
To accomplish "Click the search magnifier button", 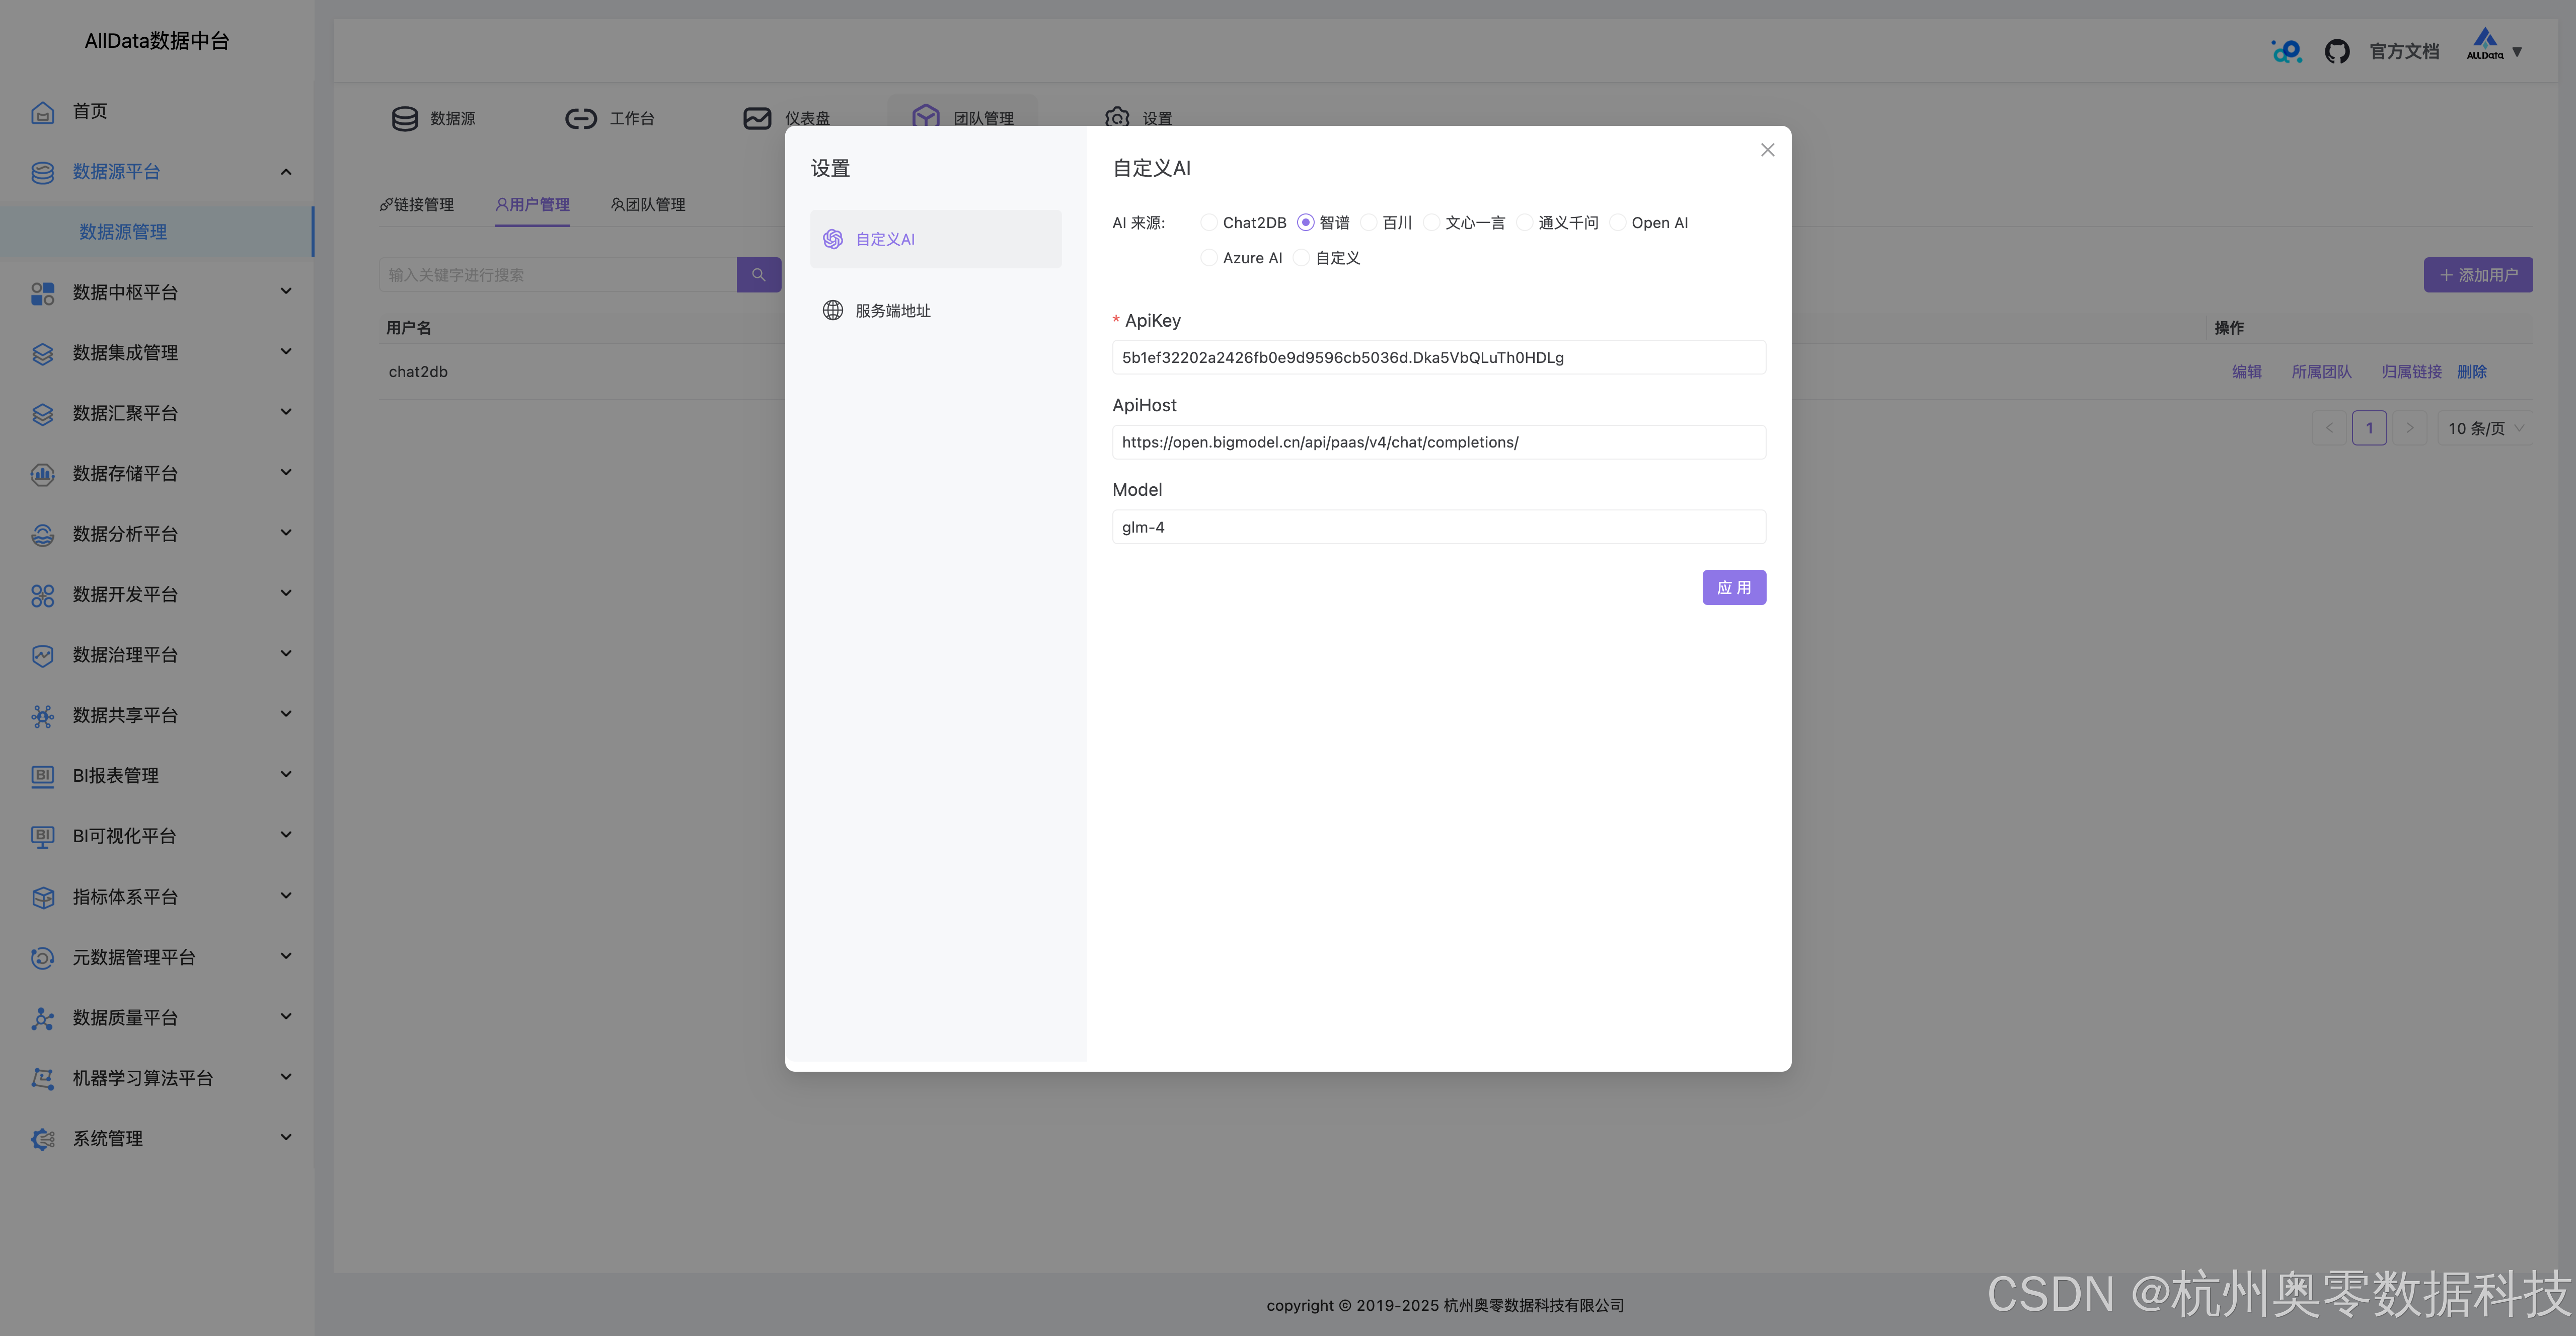I will (758, 275).
